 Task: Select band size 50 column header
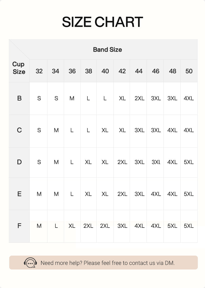click(x=189, y=71)
